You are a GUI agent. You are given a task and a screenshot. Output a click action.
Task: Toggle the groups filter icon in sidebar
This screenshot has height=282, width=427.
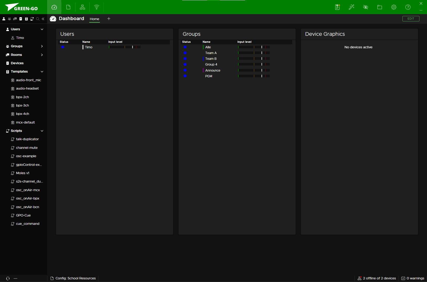point(9,19)
